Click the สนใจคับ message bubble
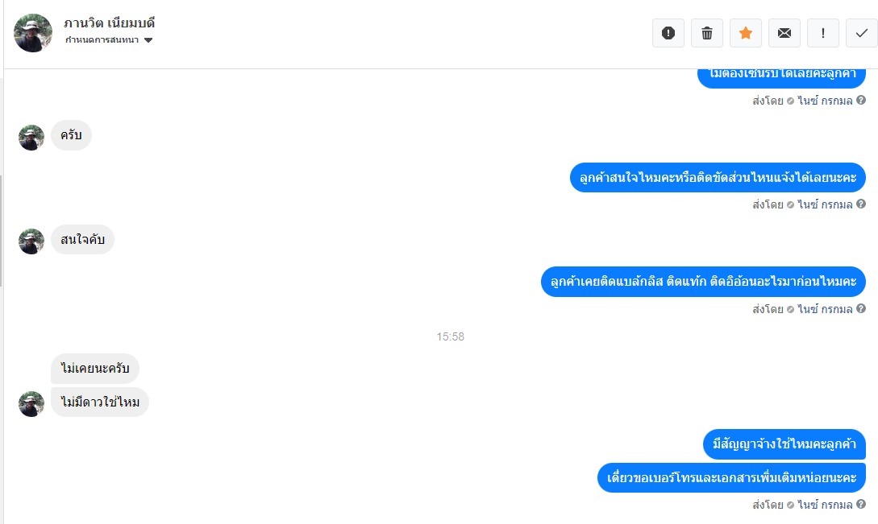878x524 pixels. coord(82,239)
